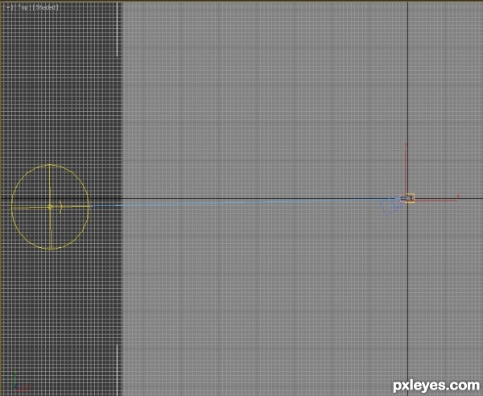483x396 pixels.
Task: Grab the Y axis handle of the move gizmo
Action: click(x=406, y=168)
